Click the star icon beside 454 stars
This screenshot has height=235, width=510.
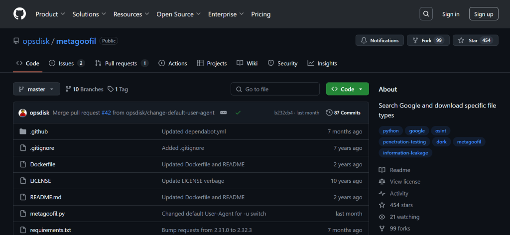[x=382, y=205]
